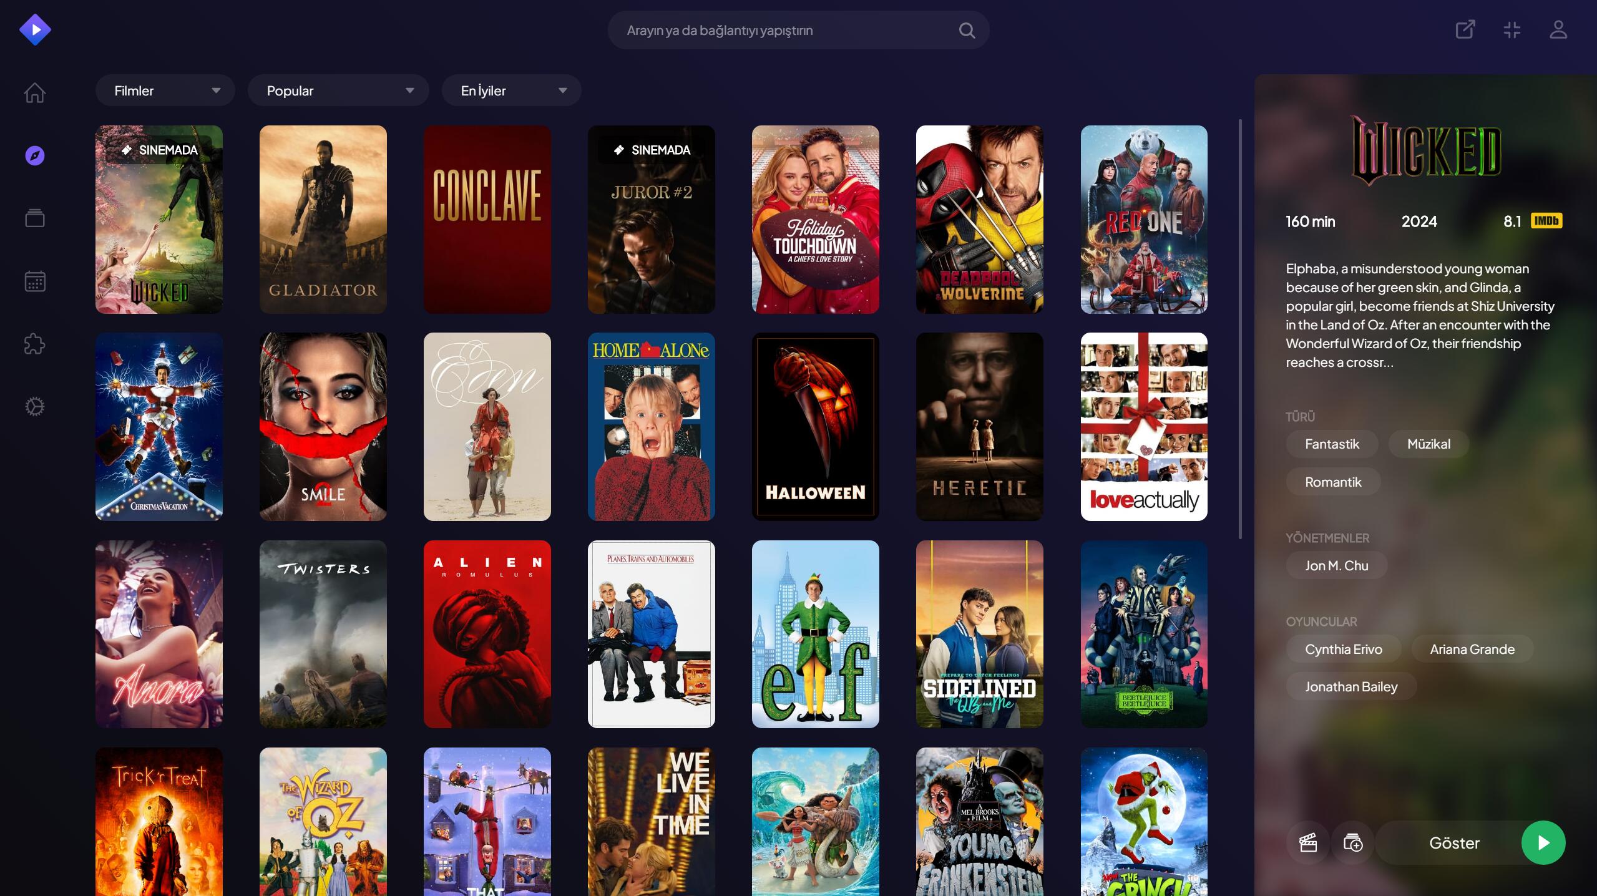Click the Ariana Grande cast chip

pos(1472,649)
